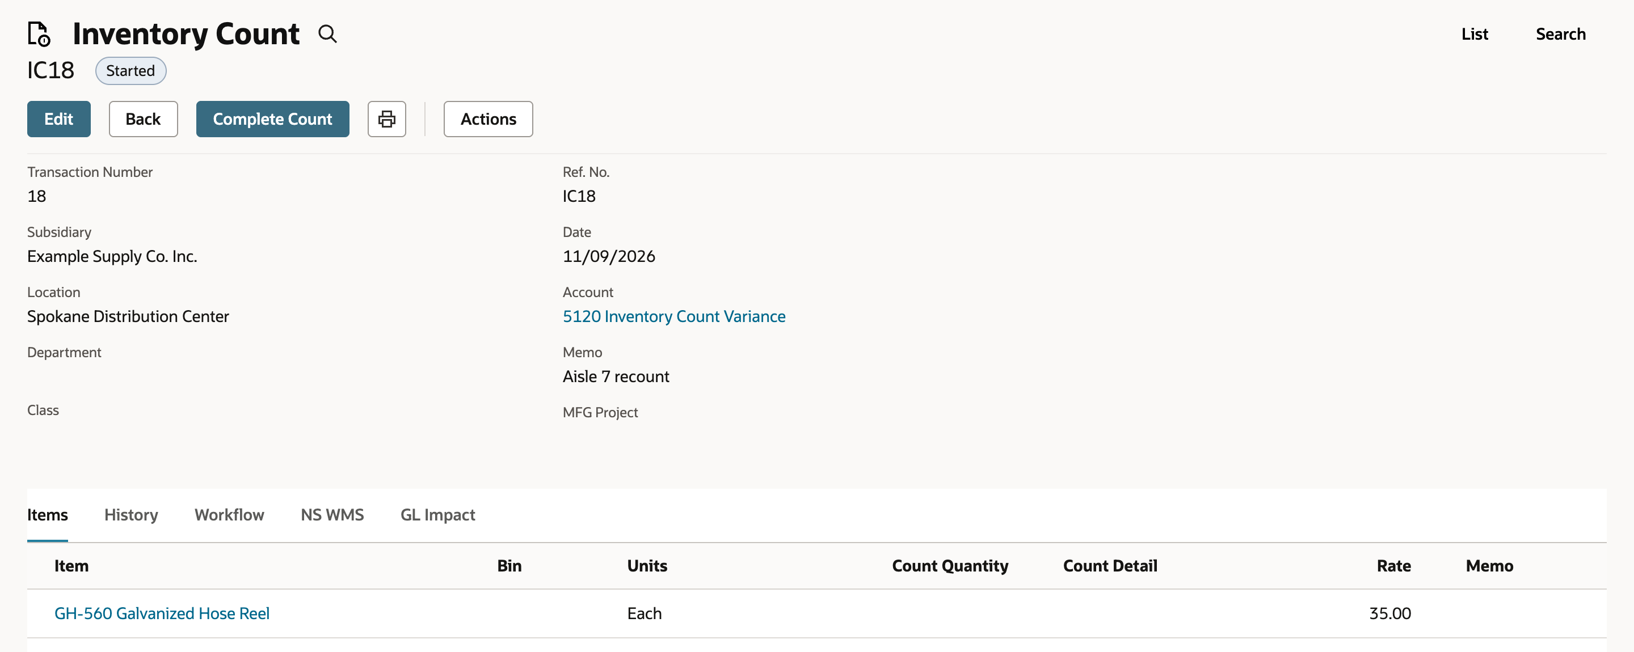This screenshot has height=652, width=1634.
Task: Switch to the GL Impact tab
Action: (x=437, y=514)
